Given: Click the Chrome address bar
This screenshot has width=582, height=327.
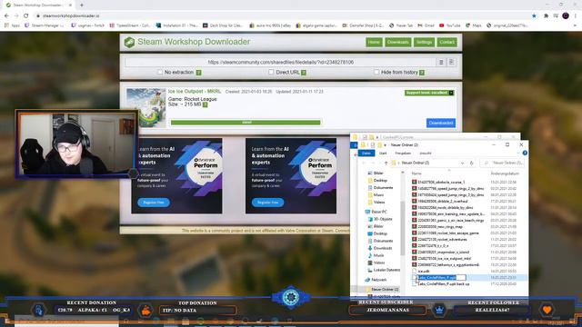Looking at the screenshot, I should click(282, 16).
